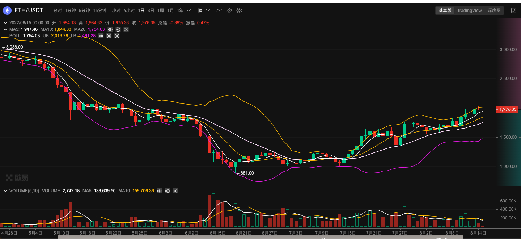Open the extra timeframe dropdown after 1年
Screen dimensions: 521x239
pyautogui.click(x=188, y=11)
